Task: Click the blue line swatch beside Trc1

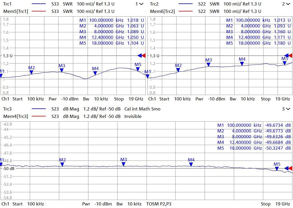Action: tap(39, 4)
